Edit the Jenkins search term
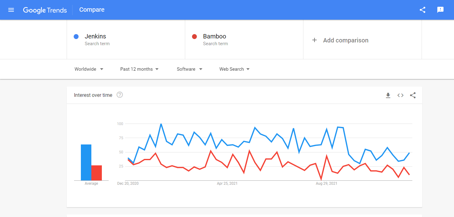 [95, 37]
